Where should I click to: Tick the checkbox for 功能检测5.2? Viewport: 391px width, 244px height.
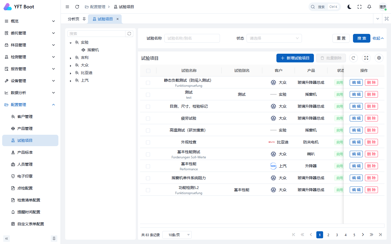click(148, 190)
